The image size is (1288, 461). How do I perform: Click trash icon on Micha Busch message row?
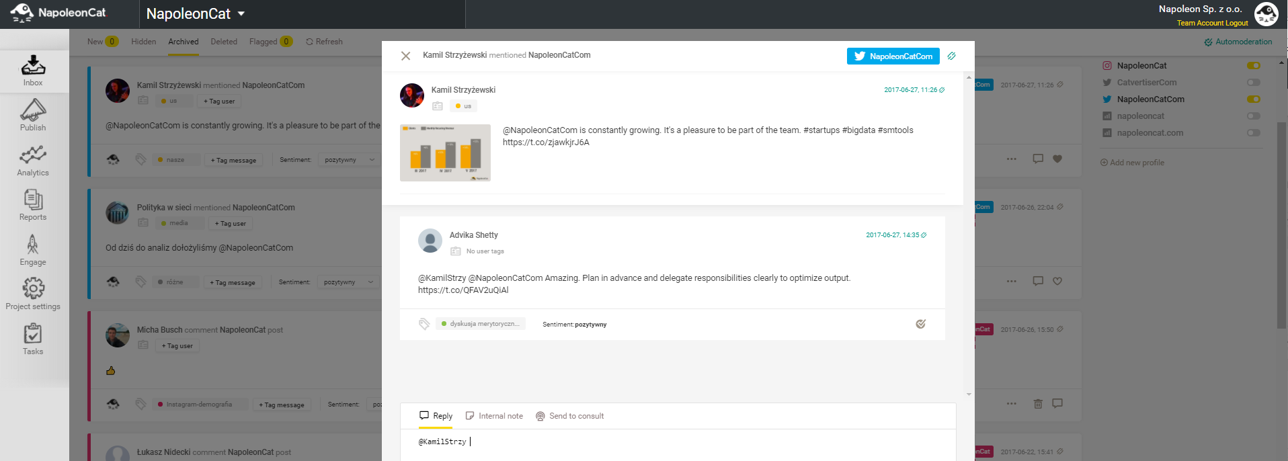coord(1038,404)
